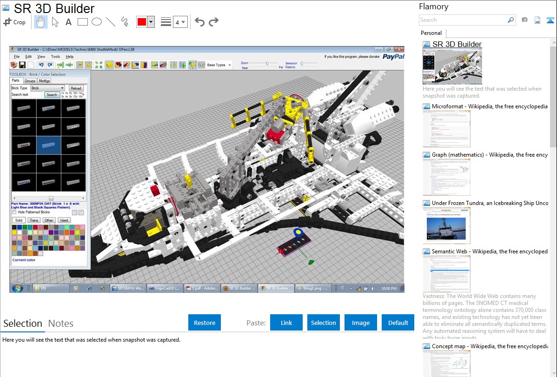Click the Paste Default button
Viewport: 557px width, 377px height.
[398, 323]
